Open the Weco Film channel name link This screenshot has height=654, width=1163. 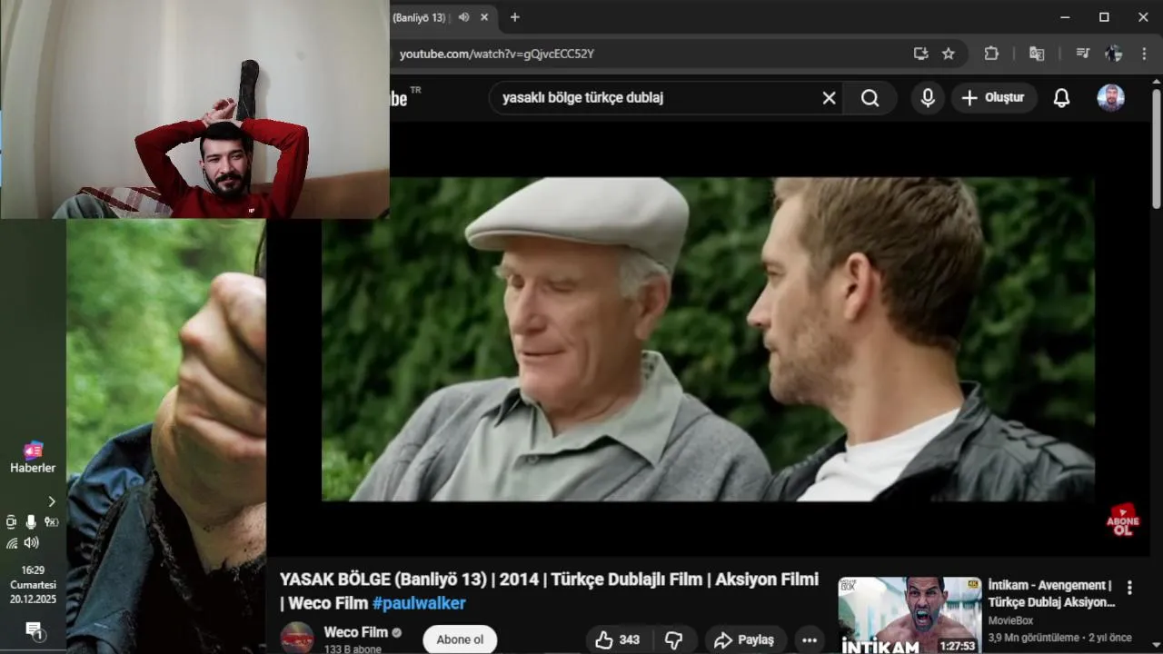tap(356, 632)
